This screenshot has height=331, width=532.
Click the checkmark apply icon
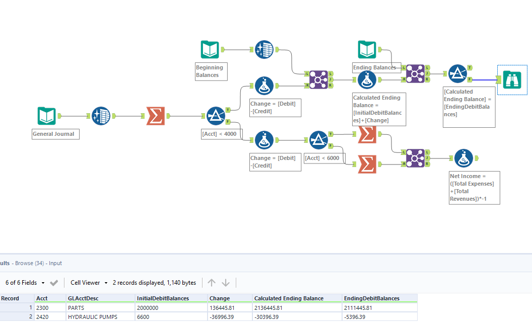tap(54, 283)
